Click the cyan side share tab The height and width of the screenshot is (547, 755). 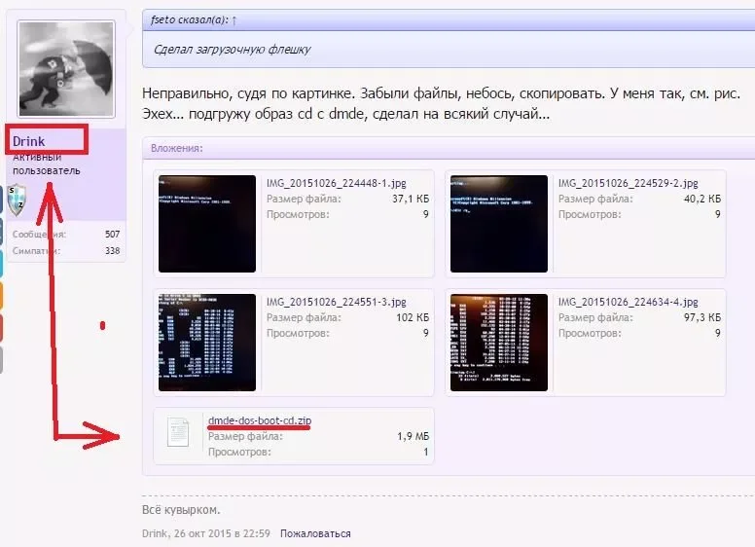coord(2,264)
